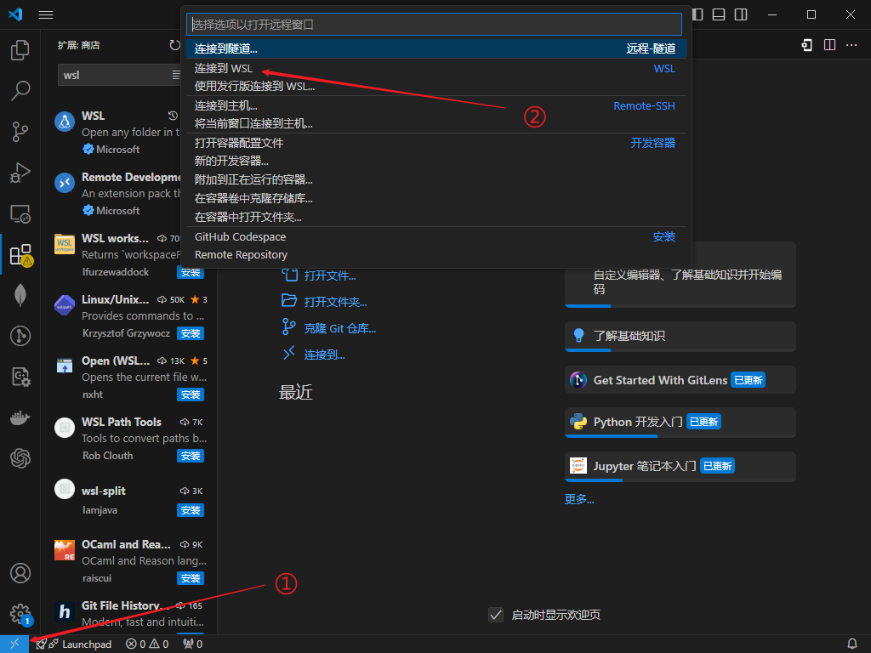Image resolution: width=871 pixels, height=653 pixels.
Task: Open the MongoDB leaf icon view
Action: click(x=20, y=295)
